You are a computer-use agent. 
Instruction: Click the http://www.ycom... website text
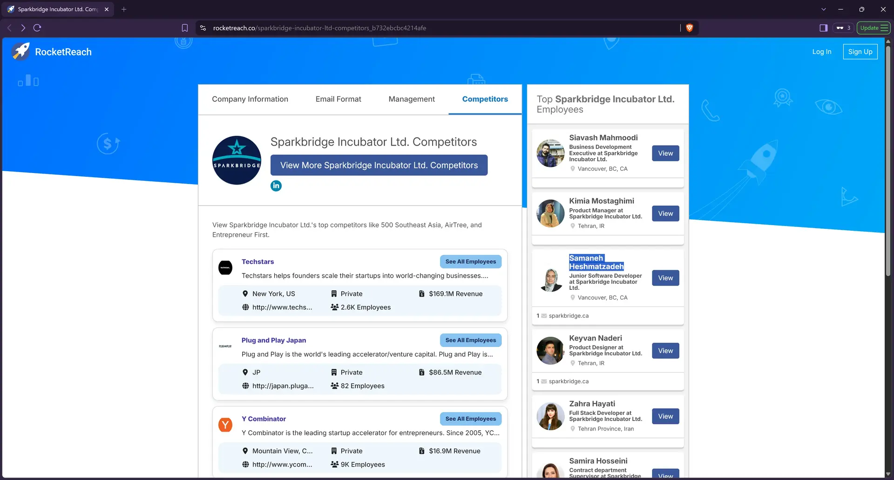click(x=282, y=465)
